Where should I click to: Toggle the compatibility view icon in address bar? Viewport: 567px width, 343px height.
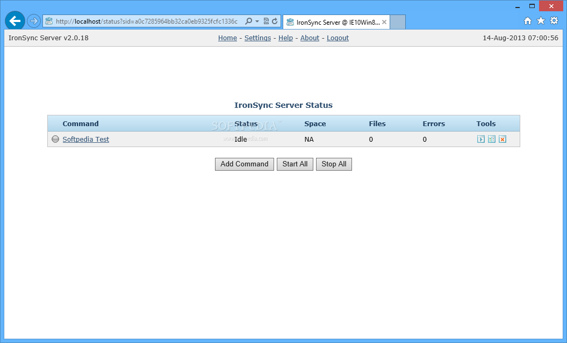click(x=266, y=21)
